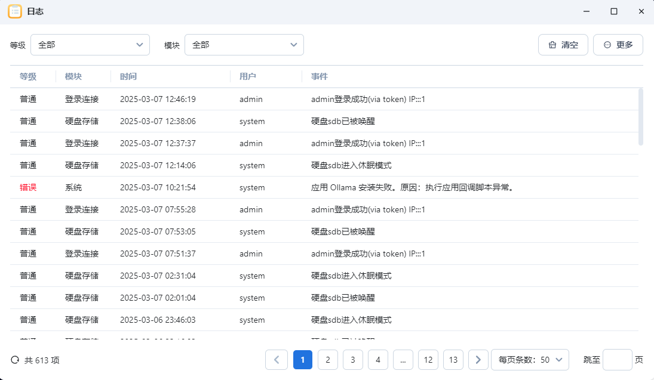
Task: Open the 模块 filter dropdown
Action: (244, 45)
